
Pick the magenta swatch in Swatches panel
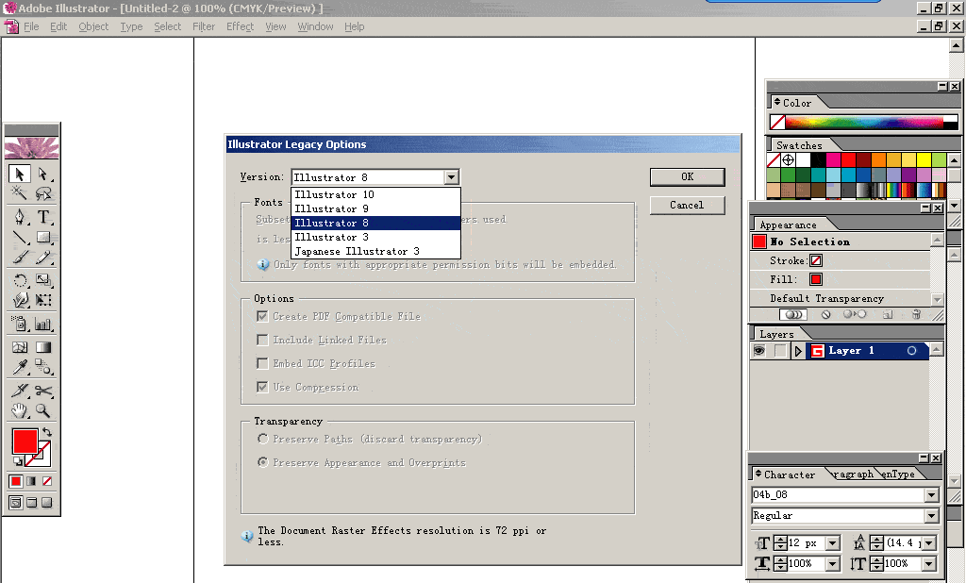click(x=833, y=160)
